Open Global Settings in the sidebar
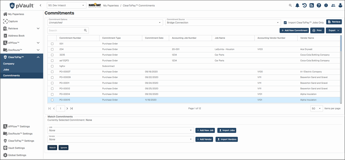The width and height of the screenshot is (345, 160). [x=15, y=155]
